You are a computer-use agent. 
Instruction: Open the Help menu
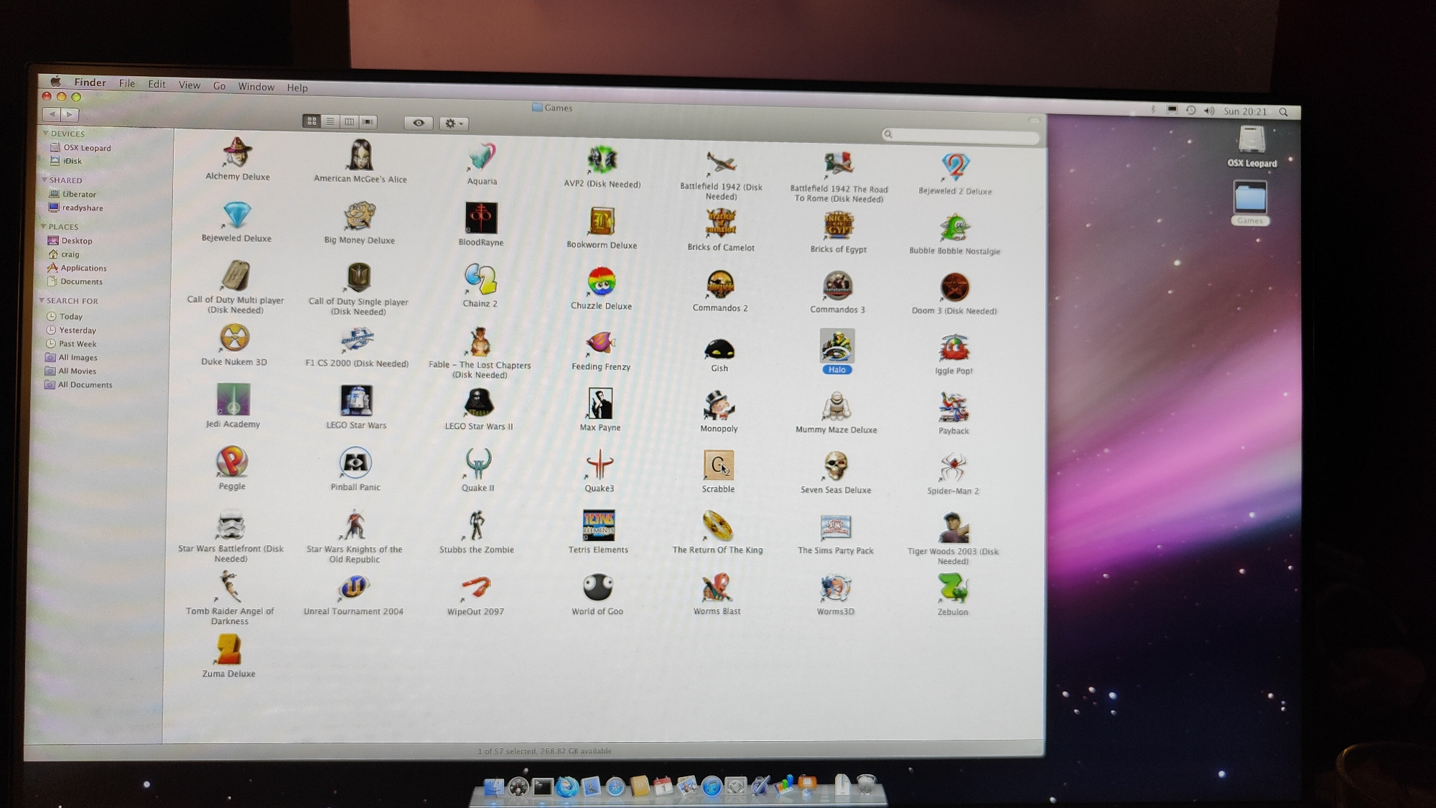[x=297, y=88]
